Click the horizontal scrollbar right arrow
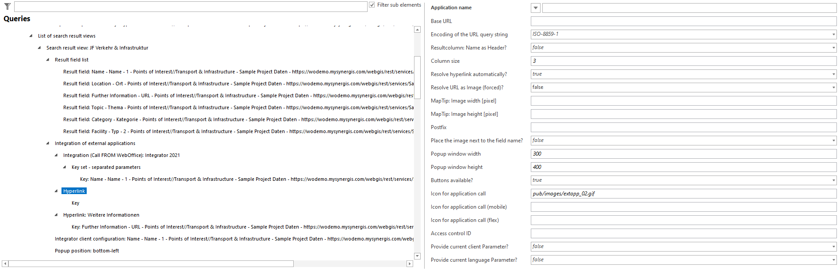Viewport: 840px width, 271px height. (409, 264)
